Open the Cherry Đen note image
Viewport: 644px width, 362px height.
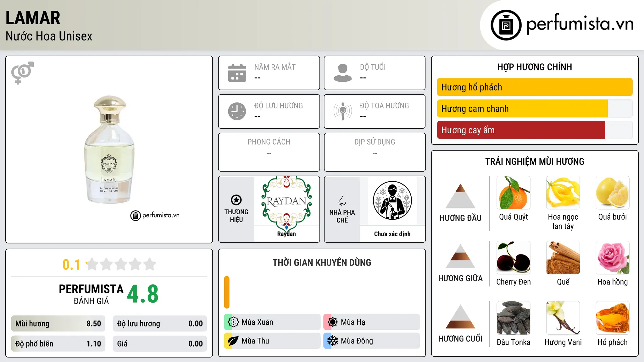coord(514,258)
